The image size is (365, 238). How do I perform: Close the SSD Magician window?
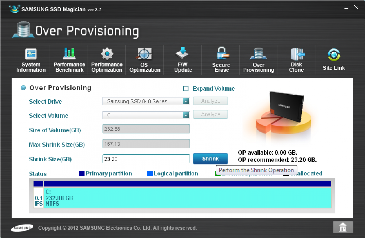(x=356, y=7)
